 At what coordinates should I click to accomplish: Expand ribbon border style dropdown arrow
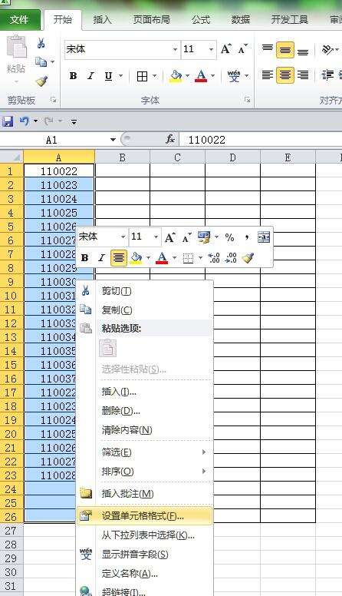154,76
